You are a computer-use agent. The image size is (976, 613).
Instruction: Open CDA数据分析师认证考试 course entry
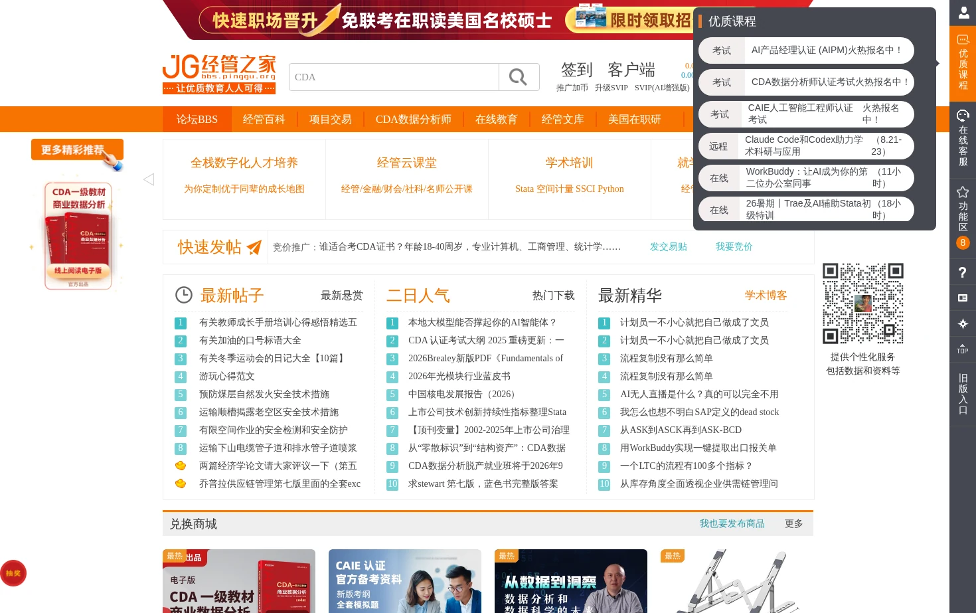[x=806, y=82]
